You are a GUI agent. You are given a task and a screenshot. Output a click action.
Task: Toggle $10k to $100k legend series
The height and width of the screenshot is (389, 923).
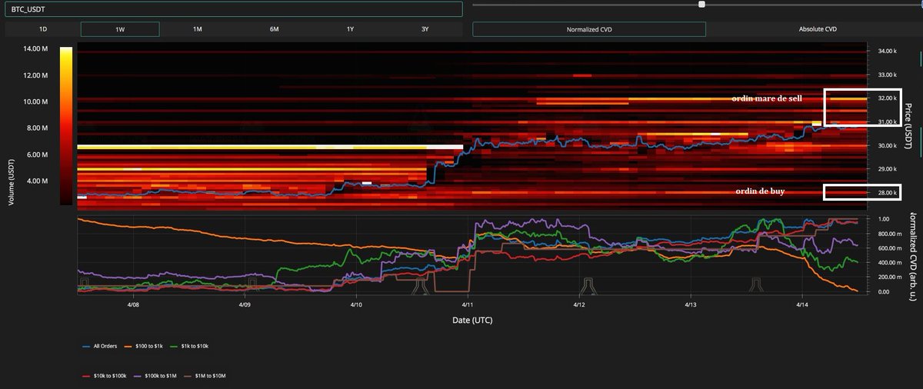coord(105,375)
